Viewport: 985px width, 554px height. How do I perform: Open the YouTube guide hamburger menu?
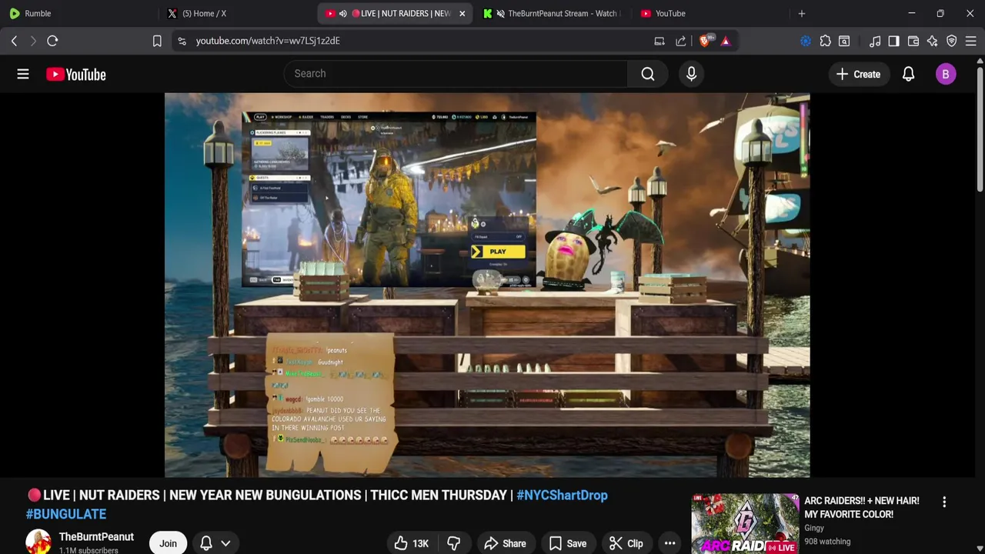point(23,74)
